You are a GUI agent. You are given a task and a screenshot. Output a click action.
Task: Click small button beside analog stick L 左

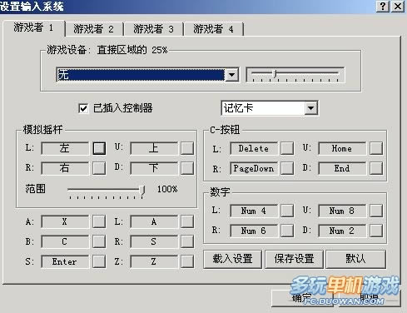(x=99, y=148)
